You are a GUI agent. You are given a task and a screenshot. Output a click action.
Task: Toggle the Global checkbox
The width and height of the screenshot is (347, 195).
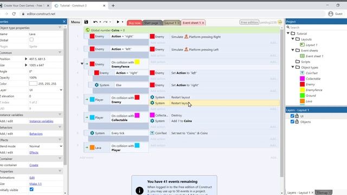pyautogui.click(x=31, y=40)
